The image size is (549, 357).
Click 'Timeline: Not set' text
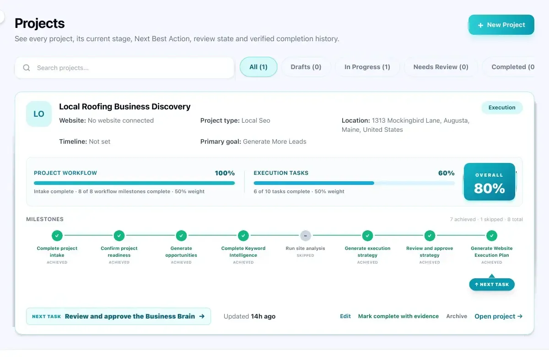(85, 141)
